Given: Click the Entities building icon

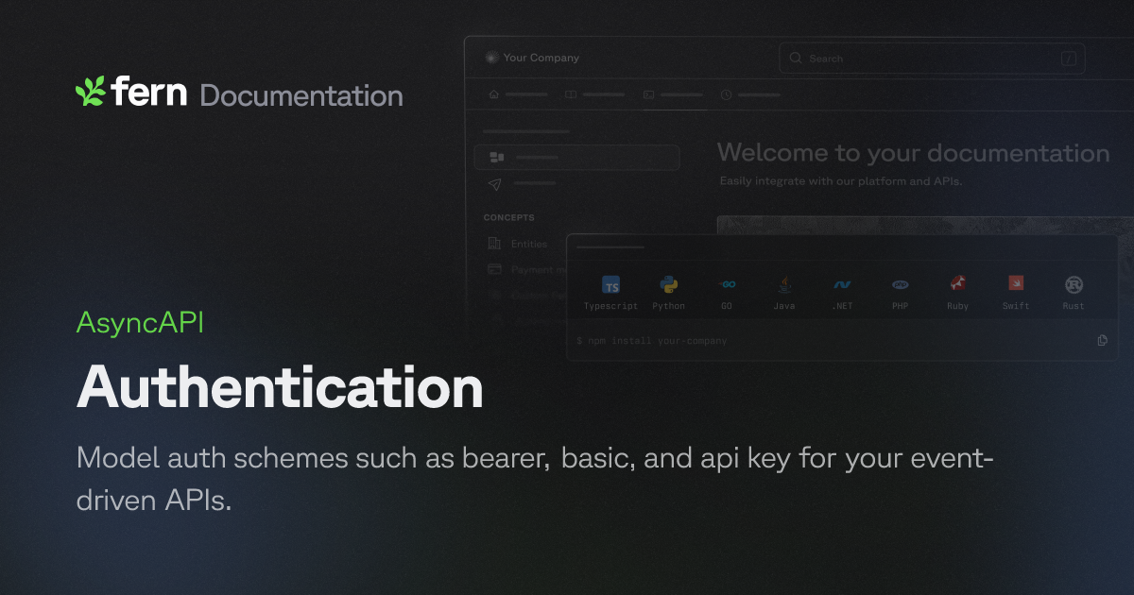Looking at the screenshot, I should coord(494,244).
